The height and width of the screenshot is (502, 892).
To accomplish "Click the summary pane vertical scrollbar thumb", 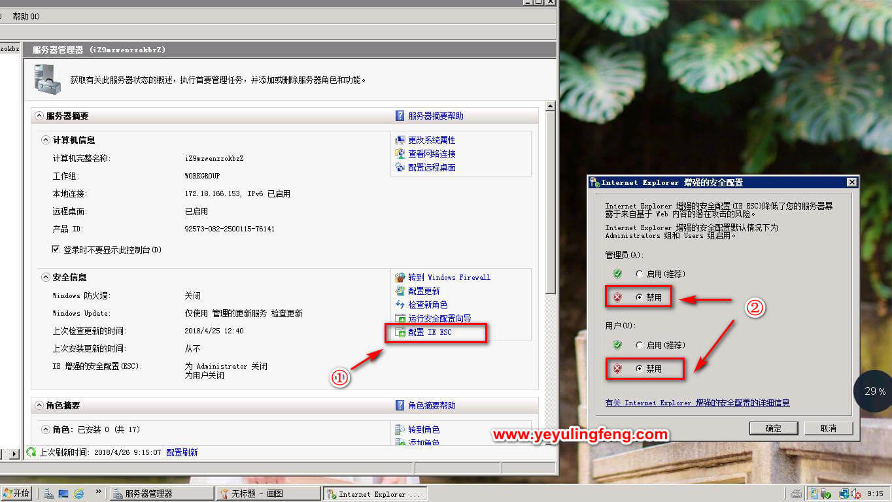I will 551,203.
